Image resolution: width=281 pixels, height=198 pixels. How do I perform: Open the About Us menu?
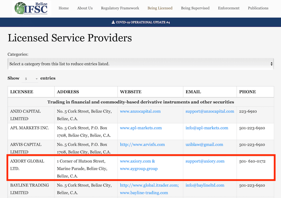(85, 8)
